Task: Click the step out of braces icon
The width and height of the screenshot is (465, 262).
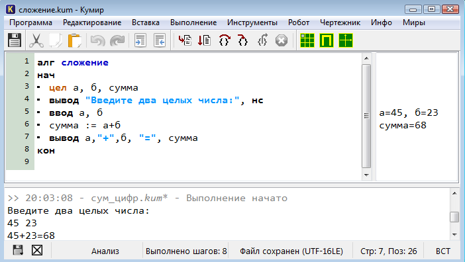Action: click(x=262, y=40)
